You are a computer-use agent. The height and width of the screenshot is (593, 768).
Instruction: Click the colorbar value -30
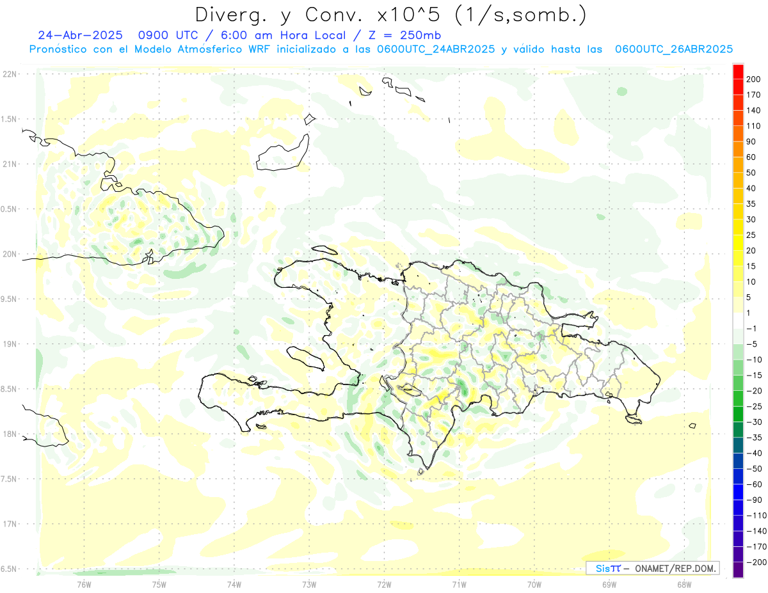[x=754, y=422]
